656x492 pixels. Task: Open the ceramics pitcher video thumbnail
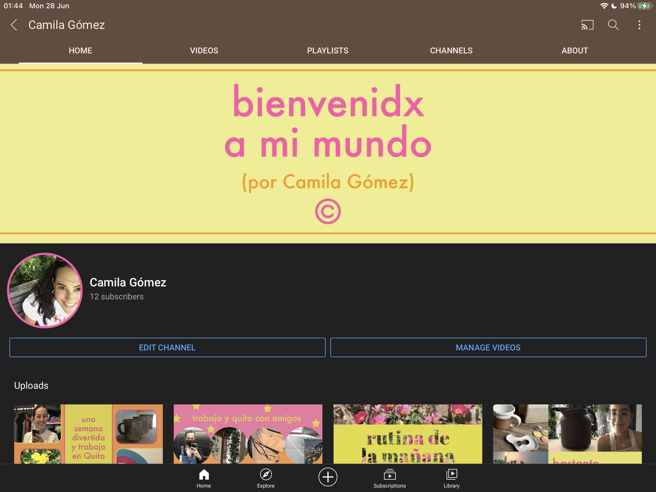[x=567, y=434]
